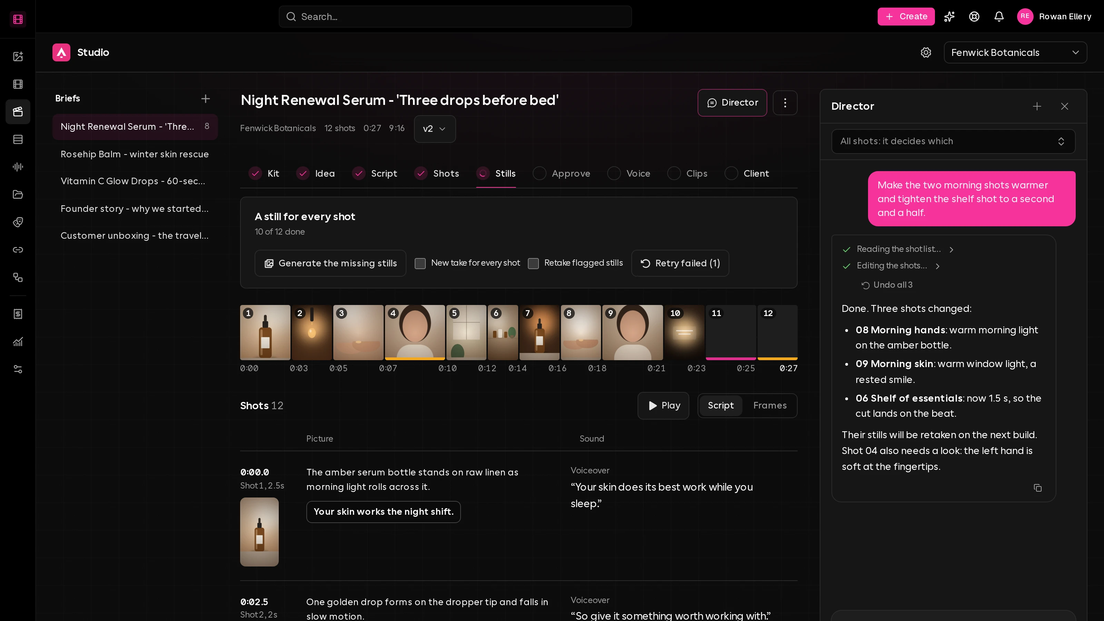Screen dimensions: 1104x621
Task: Open the Director button
Action: point(732,103)
